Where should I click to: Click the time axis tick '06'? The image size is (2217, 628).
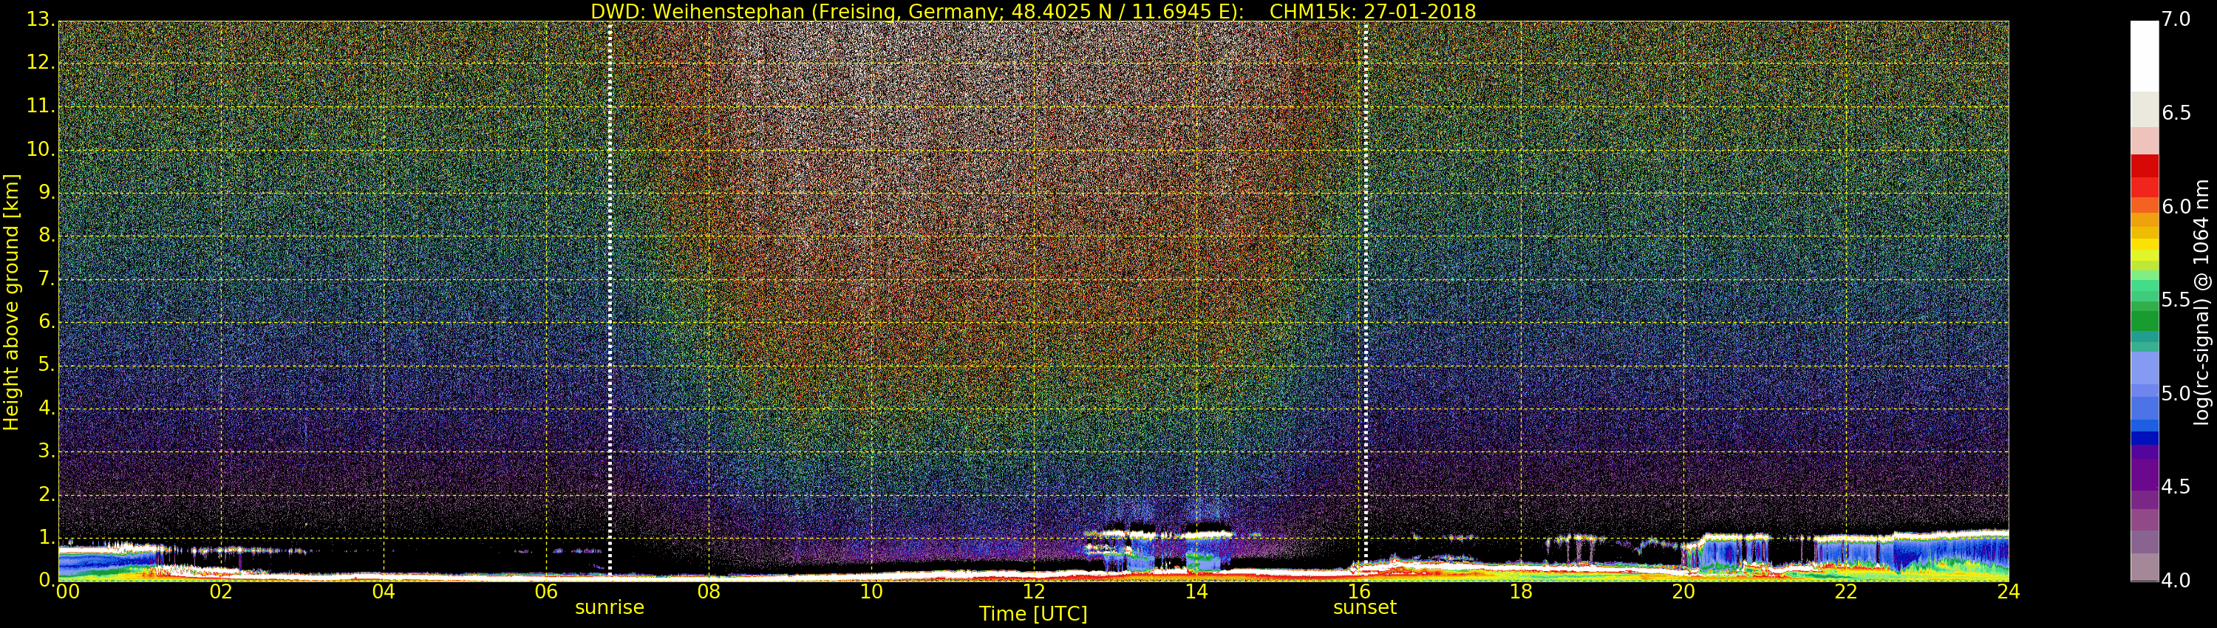547,591
